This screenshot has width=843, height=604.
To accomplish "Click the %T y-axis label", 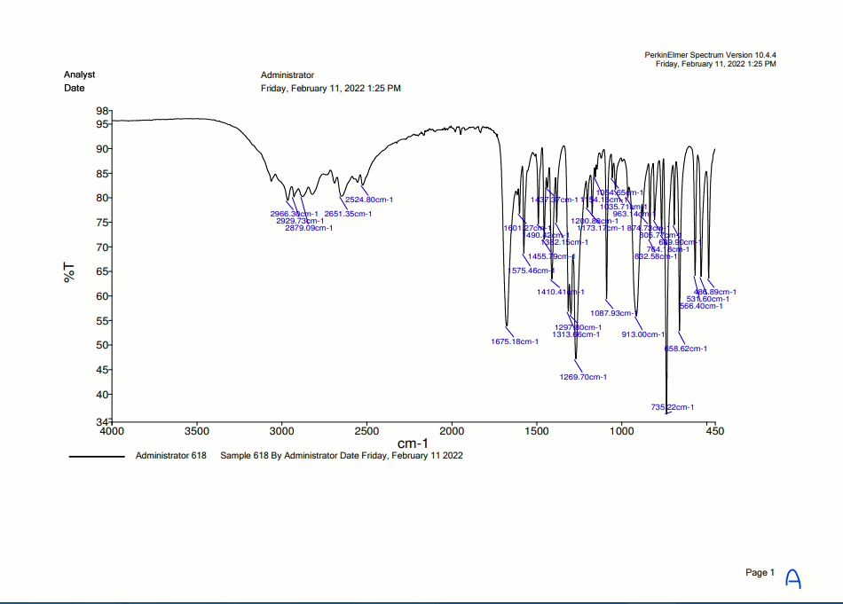I will pos(69,272).
